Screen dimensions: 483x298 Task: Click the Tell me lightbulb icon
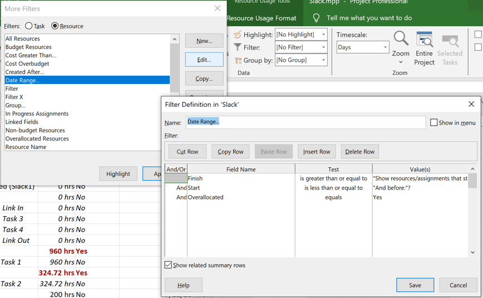(x=316, y=18)
